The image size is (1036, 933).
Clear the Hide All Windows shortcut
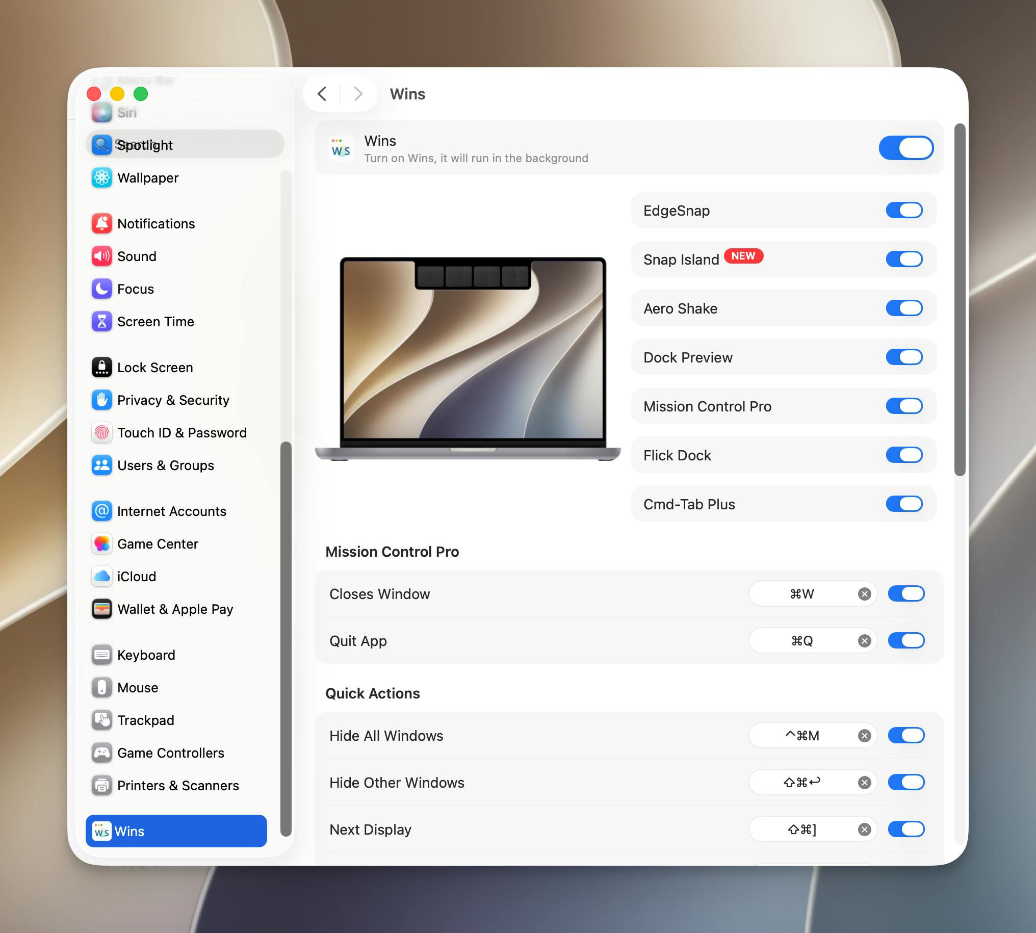pos(864,736)
